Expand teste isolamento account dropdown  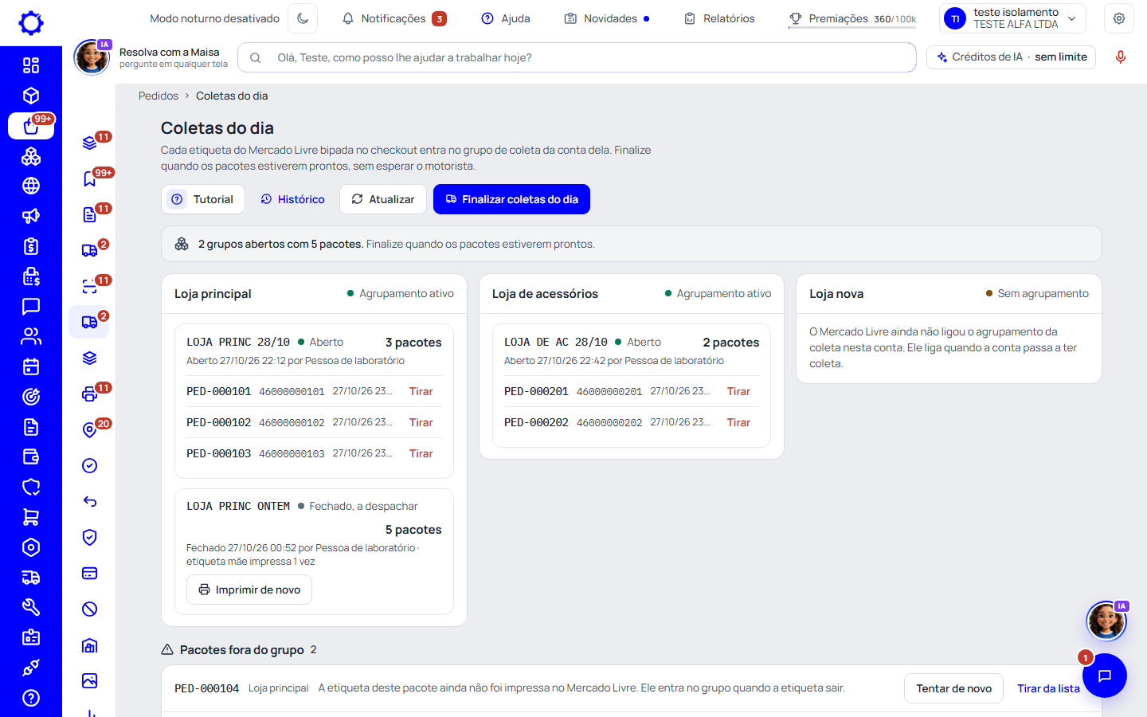1013,18
